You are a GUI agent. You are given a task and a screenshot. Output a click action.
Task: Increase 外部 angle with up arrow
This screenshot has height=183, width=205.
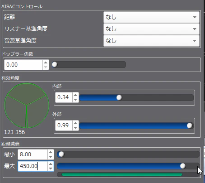click(x=75, y=123)
